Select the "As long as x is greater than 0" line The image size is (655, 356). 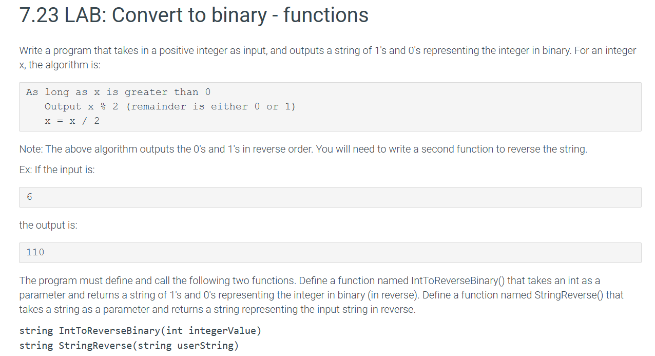point(119,92)
